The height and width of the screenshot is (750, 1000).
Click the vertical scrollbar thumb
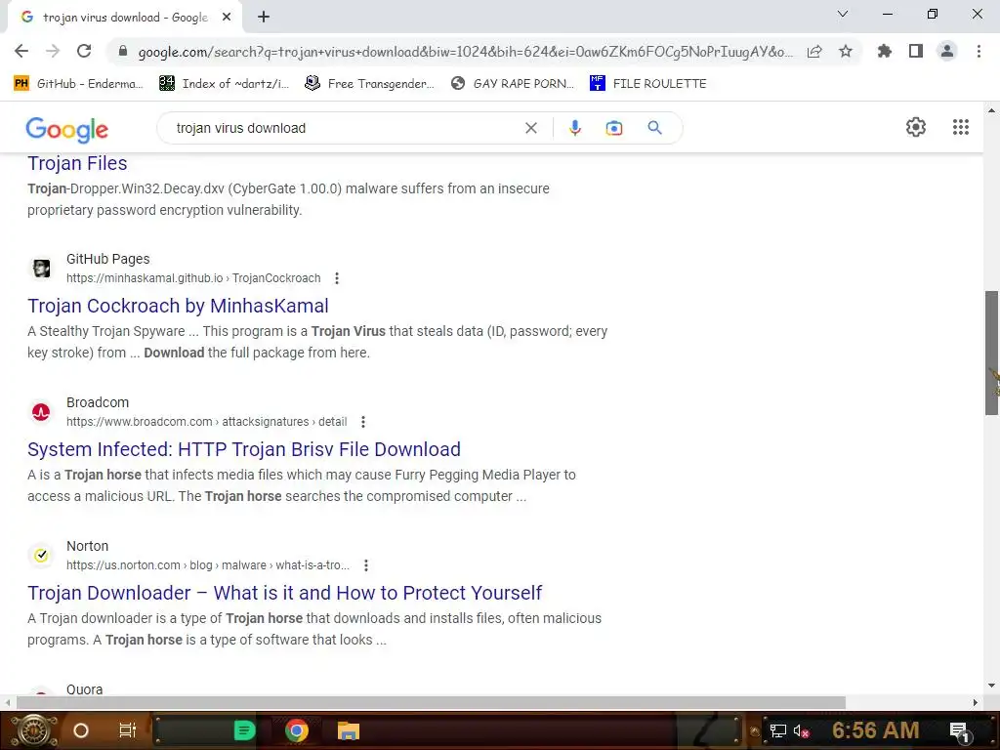[991, 353]
